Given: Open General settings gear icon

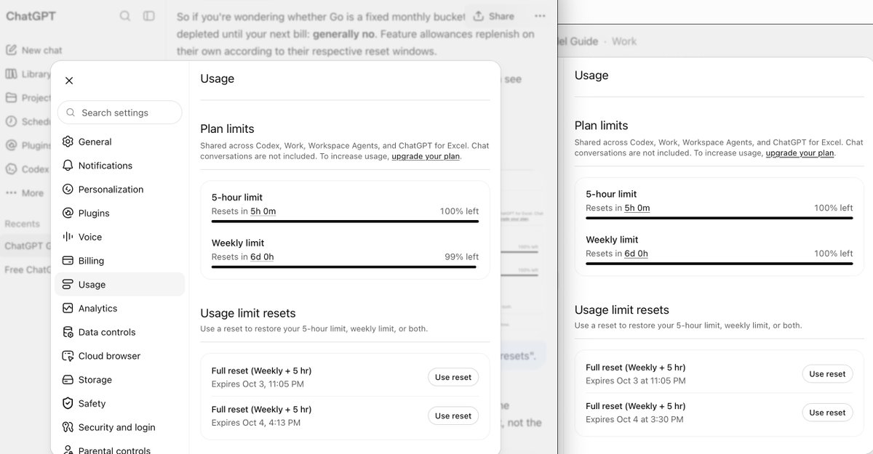Looking at the screenshot, I should 68,142.
